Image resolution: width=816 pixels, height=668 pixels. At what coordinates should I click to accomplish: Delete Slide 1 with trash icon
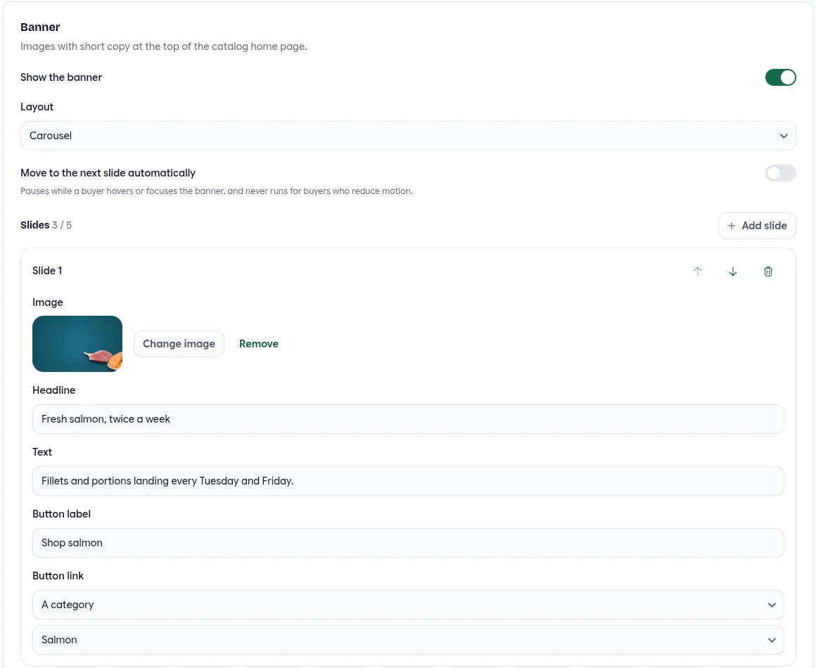(768, 271)
